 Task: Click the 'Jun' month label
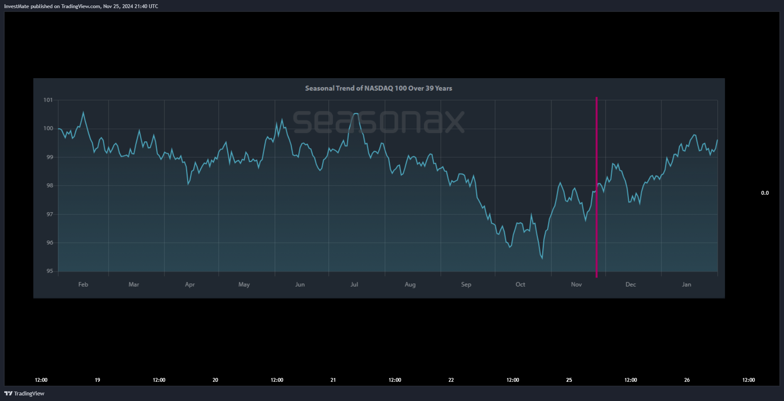pyautogui.click(x=300, y=284)
